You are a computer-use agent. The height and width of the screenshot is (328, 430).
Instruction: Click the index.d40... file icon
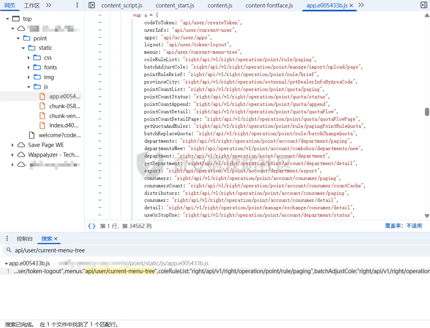42,125
